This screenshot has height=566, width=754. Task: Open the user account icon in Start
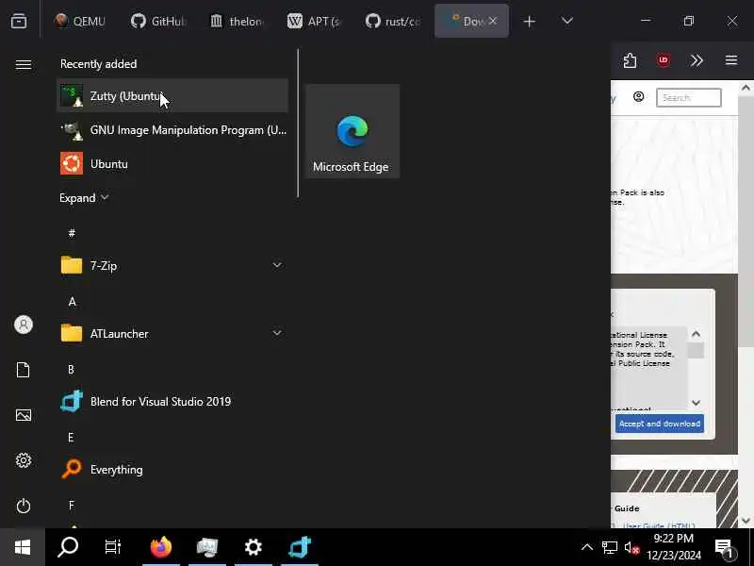(23, 325)
